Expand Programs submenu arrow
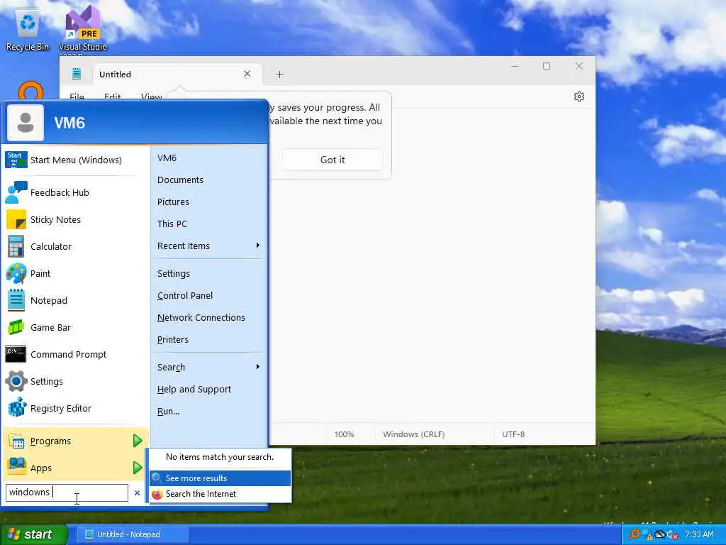This screenshot has width=726, height=545. [x=138, y=441]
